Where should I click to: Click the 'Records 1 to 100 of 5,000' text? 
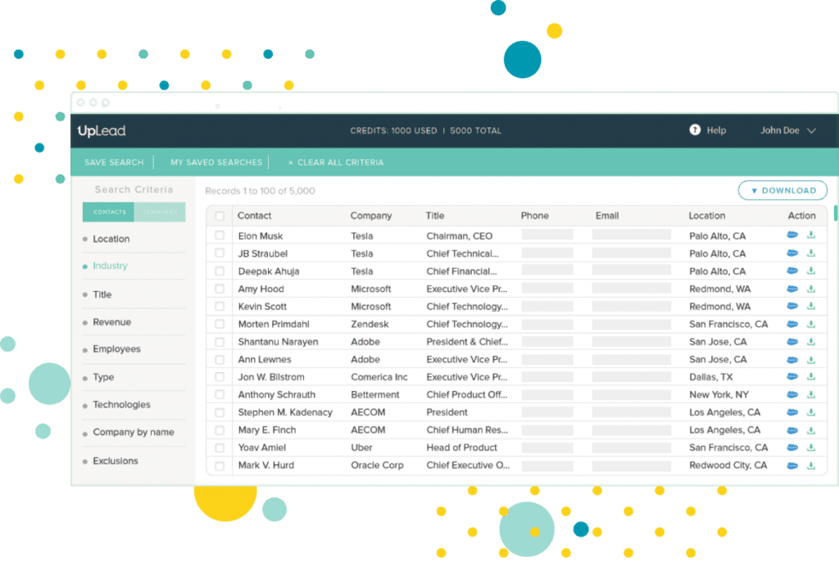click(260, 190)
